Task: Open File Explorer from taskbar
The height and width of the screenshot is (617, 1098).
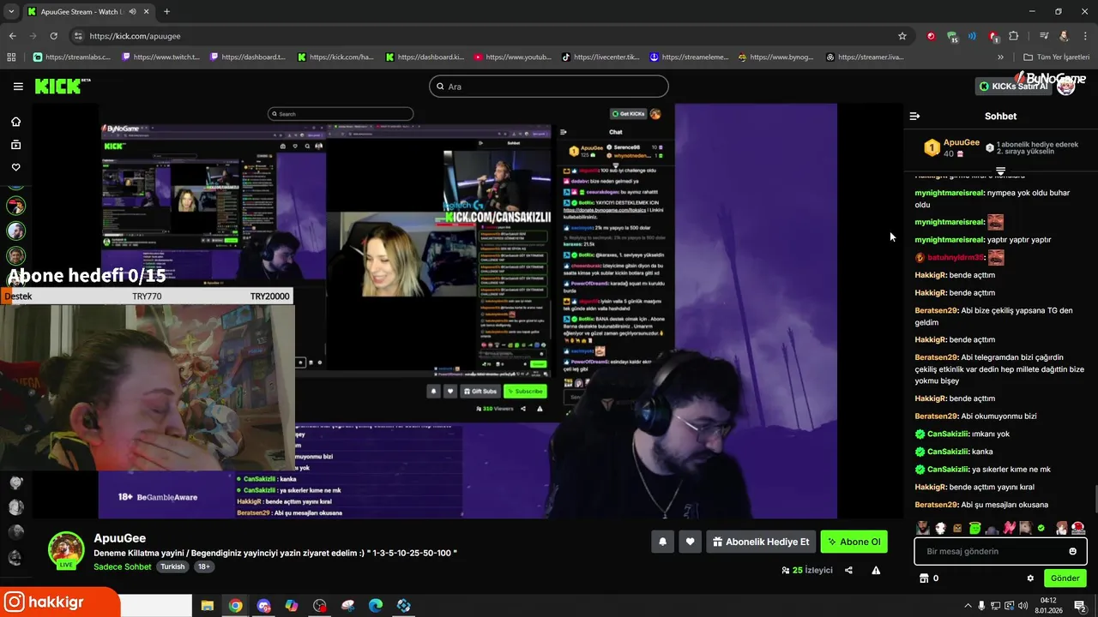Action: click(x=207, y=606)
